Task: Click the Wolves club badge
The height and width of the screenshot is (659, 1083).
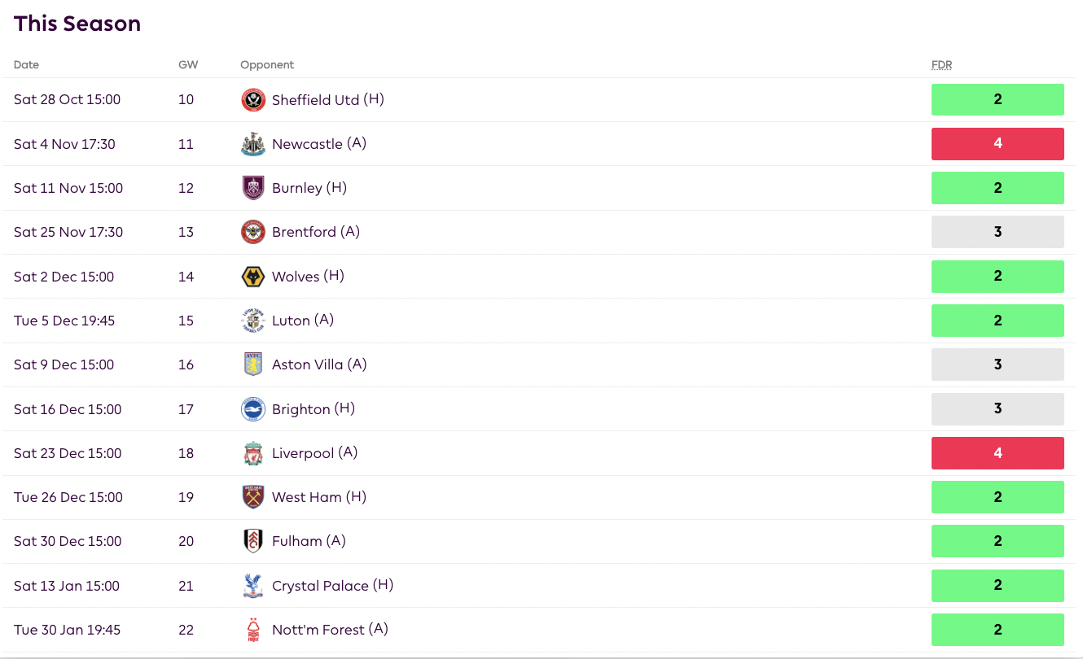Action: click(253, 277)
